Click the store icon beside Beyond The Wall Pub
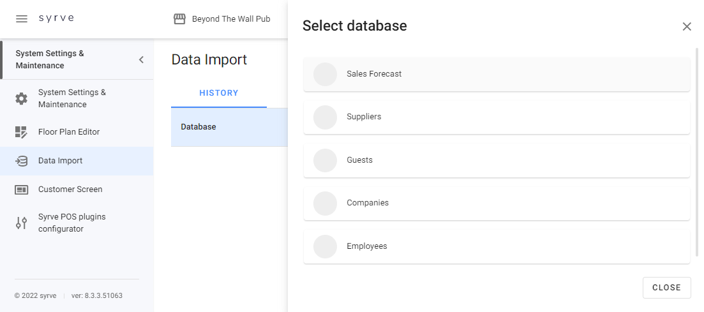 coord(180,19)
